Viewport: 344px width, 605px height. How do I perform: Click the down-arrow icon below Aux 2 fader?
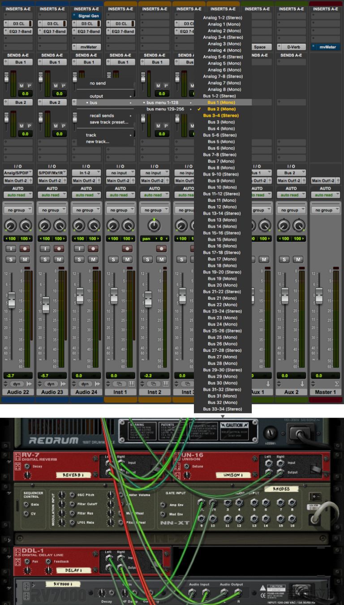click(302, 384)
